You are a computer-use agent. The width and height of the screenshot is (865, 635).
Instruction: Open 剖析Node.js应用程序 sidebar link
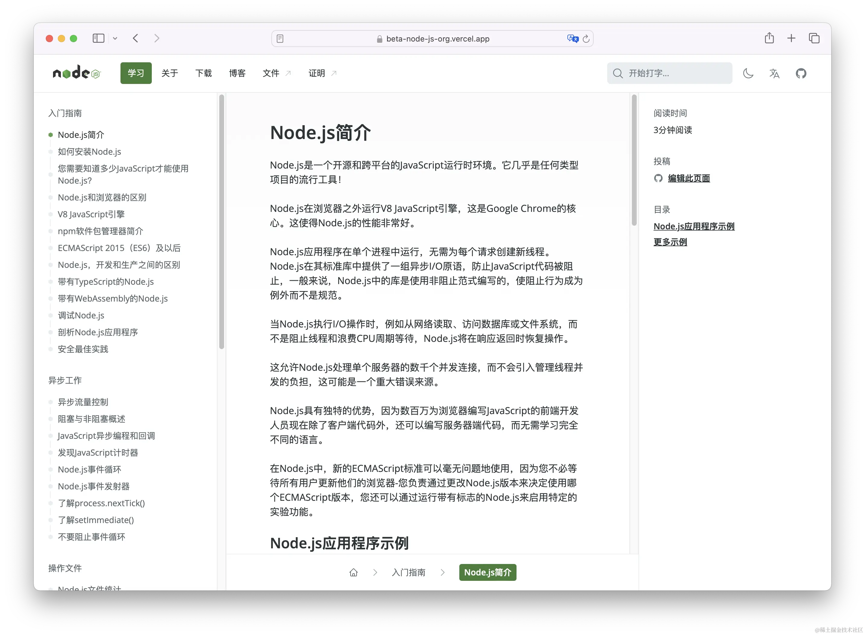(x=98, y=333)
